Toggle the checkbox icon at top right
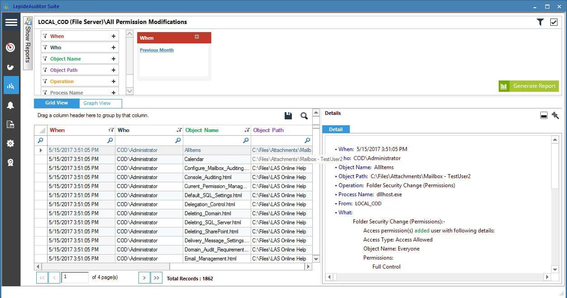Viewport: 567px width, 298px height. point(554,22)
